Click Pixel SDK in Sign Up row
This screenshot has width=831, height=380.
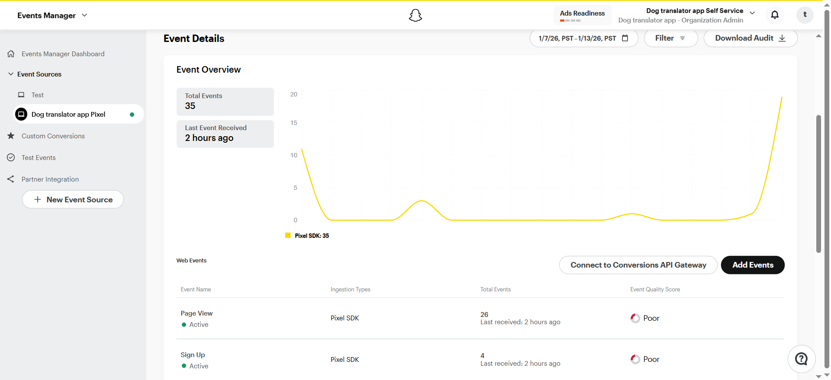(x=345, y=359)
